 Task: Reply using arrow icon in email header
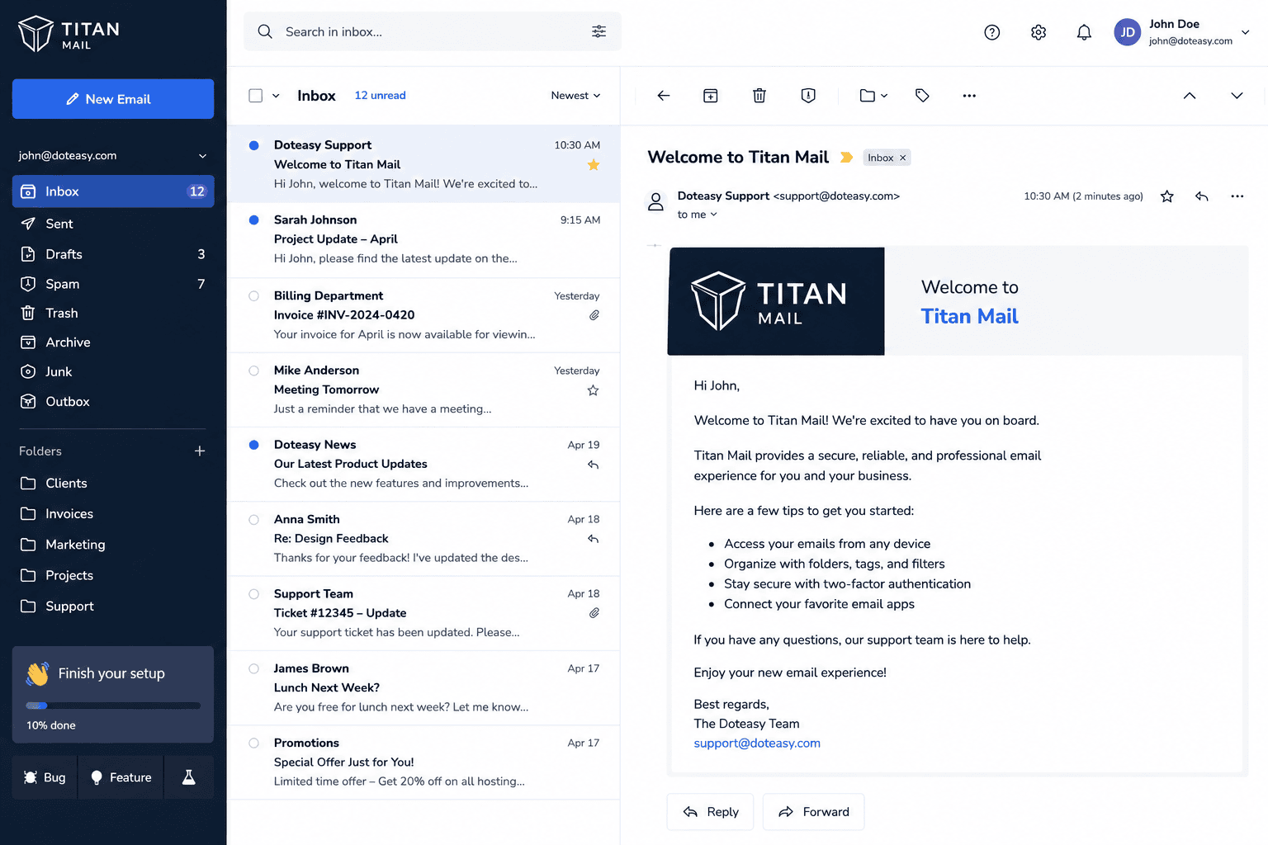[x=1202, y=196]
